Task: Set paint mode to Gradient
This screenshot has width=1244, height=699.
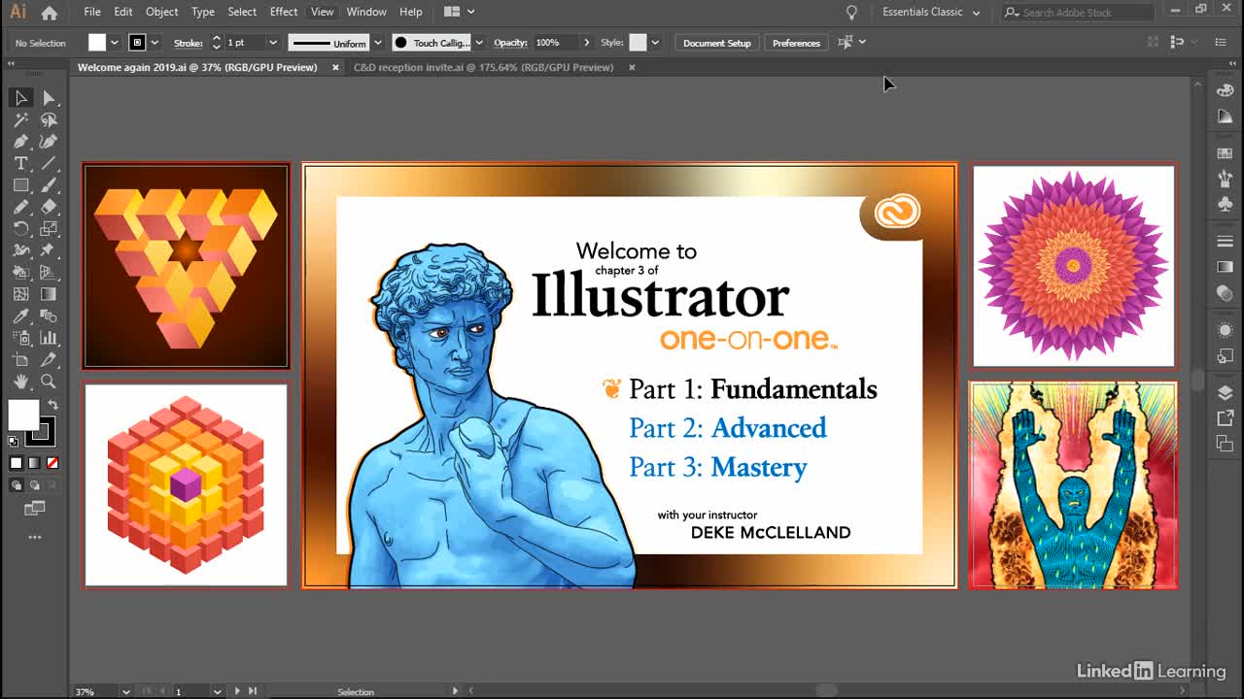Action: [34, 463]
